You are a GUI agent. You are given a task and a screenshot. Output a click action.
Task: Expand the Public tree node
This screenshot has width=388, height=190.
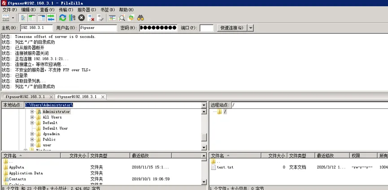[x=32, y=139]
